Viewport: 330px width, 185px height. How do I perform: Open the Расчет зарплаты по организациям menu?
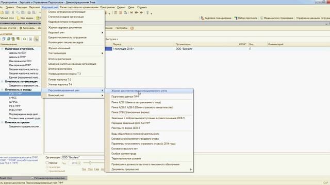[79, 7]
